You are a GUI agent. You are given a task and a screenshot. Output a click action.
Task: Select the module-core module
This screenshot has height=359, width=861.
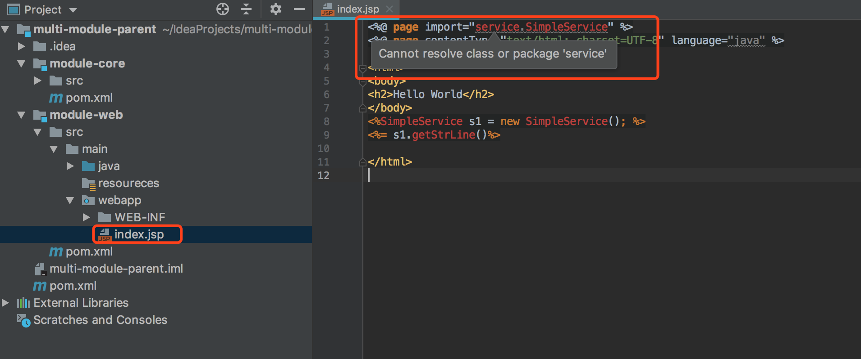click(87, 63)
